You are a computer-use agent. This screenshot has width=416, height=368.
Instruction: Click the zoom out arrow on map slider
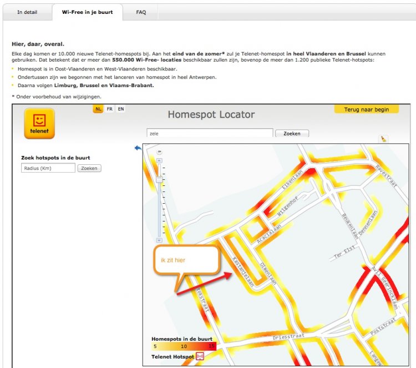coord(159,240)
